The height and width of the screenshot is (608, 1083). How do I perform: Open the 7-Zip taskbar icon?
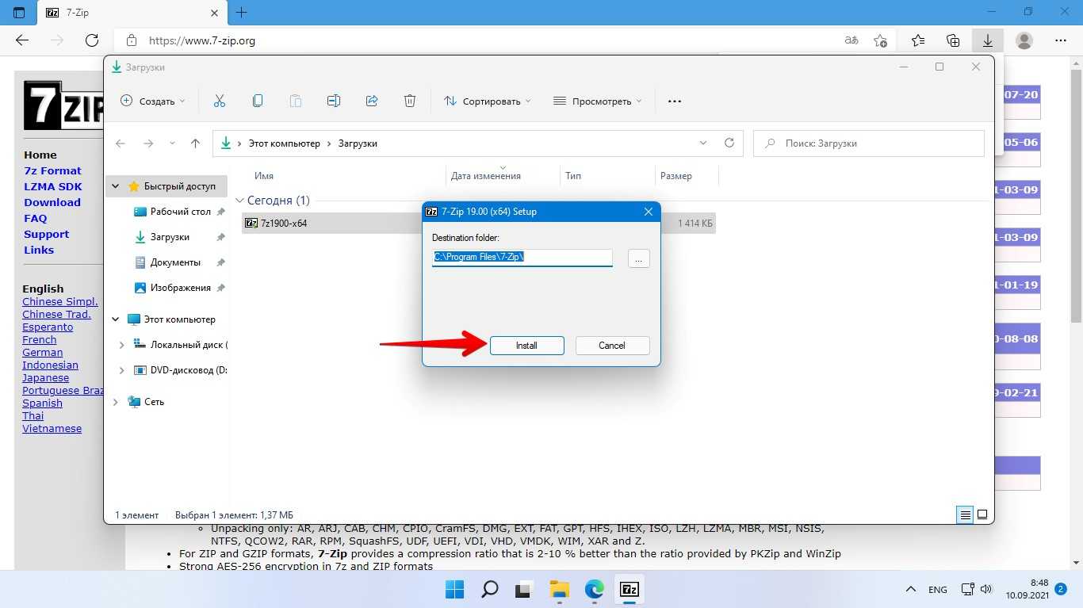pos(630,589)
